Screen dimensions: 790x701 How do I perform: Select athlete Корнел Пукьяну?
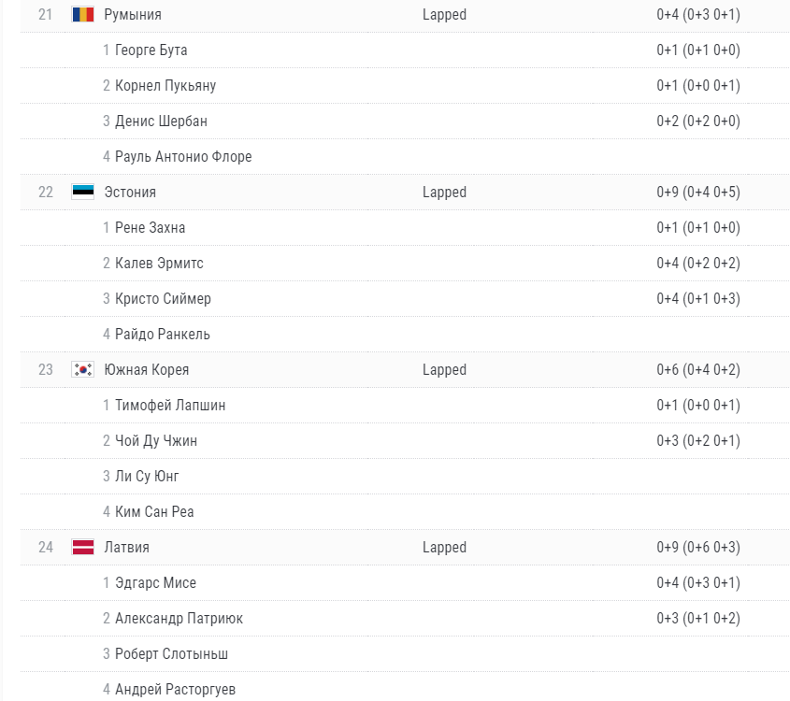165,86
